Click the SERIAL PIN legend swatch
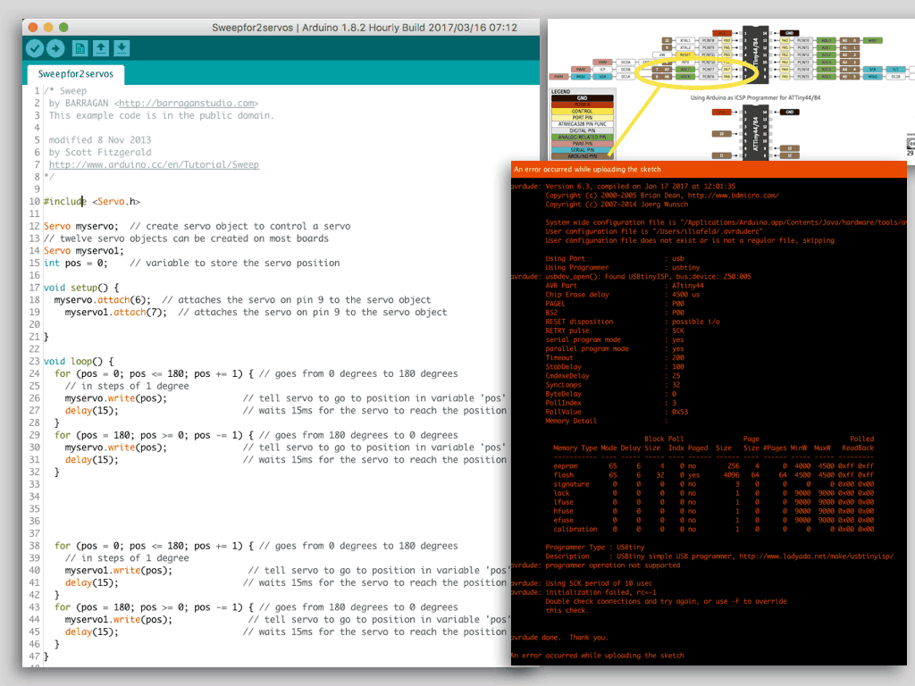 (x=583, y=150)
